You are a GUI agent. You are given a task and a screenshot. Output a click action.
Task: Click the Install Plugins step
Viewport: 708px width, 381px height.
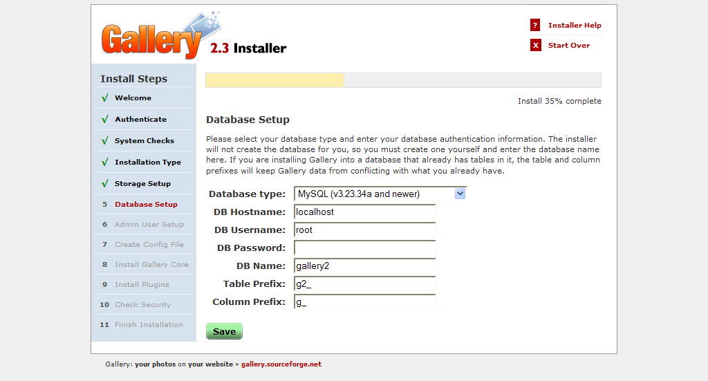142,284
